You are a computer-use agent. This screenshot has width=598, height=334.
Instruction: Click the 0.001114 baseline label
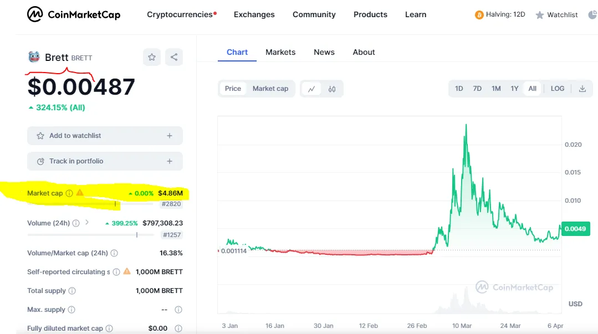click(234, 251)
